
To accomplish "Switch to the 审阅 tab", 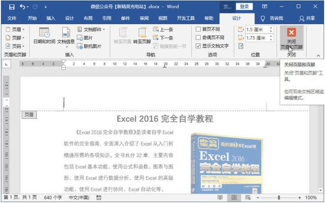I will coord(144,18).
